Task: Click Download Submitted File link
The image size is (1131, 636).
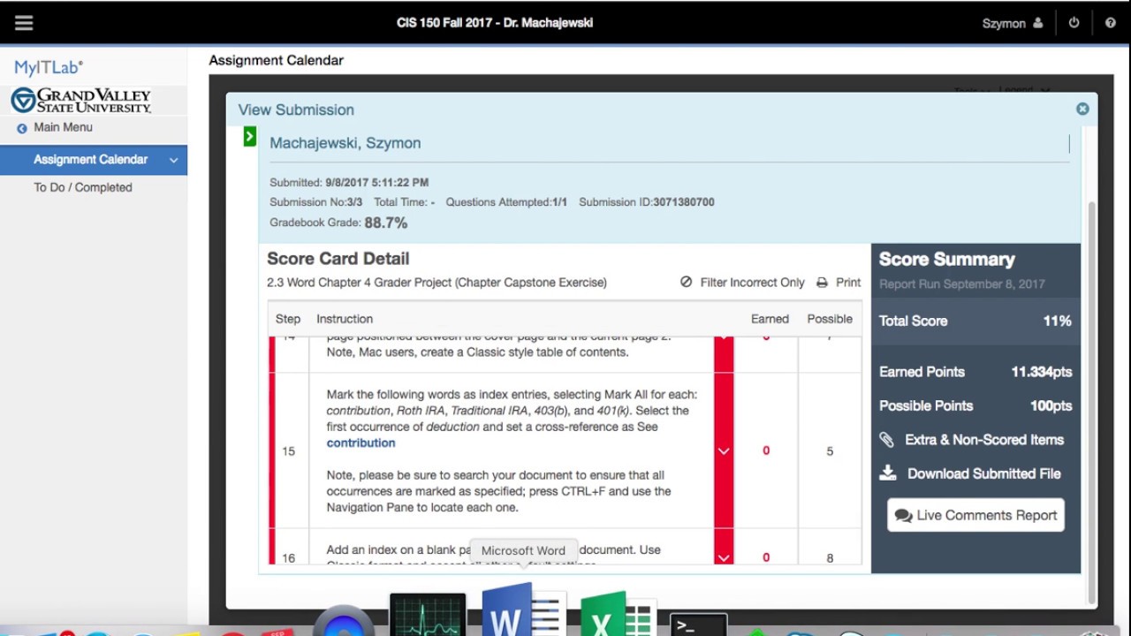Action: [x=984, y=473]
